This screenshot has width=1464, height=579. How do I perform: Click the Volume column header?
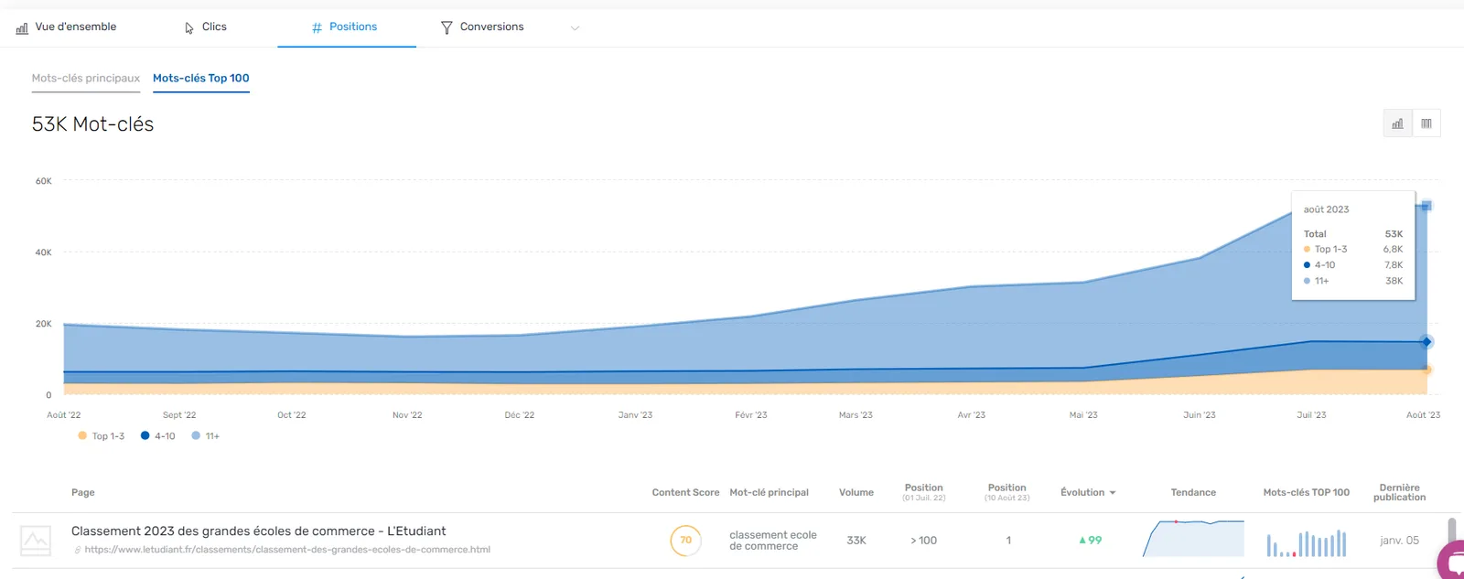[x=856, y=493]
